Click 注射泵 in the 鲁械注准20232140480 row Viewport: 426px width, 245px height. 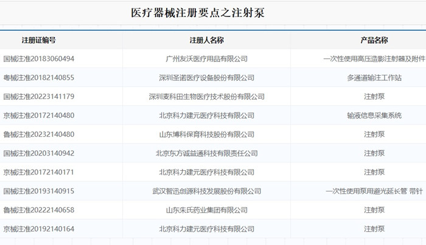[x=374, y=134]
